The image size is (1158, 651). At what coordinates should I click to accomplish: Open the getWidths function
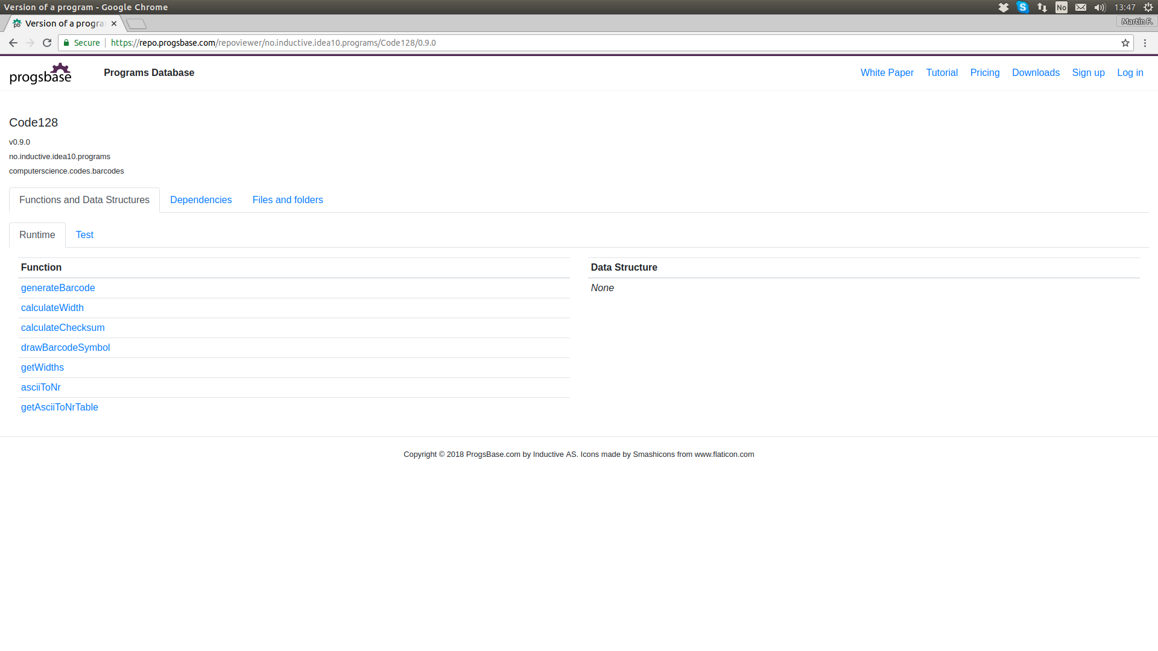[x=42, y=367]
